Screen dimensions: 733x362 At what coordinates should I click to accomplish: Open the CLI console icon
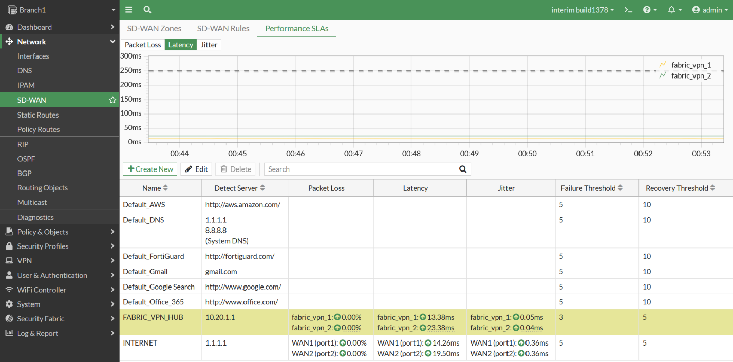(x=628, y=9)
